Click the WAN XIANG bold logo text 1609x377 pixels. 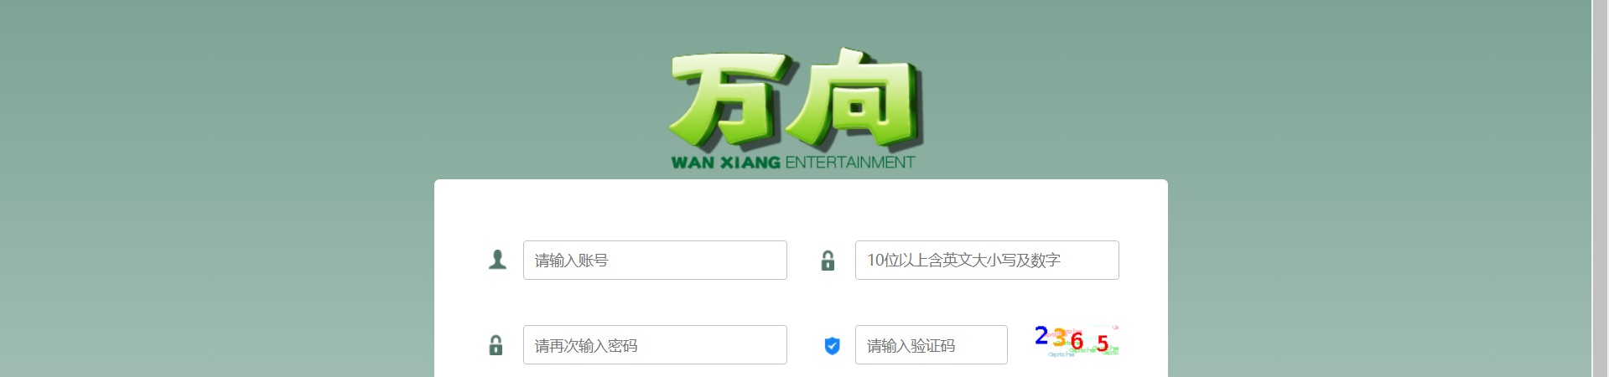pyautogui.click(x=725, y=163)
